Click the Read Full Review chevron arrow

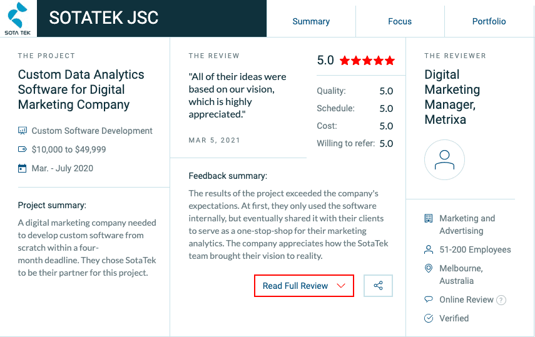(x=341, y=286)
